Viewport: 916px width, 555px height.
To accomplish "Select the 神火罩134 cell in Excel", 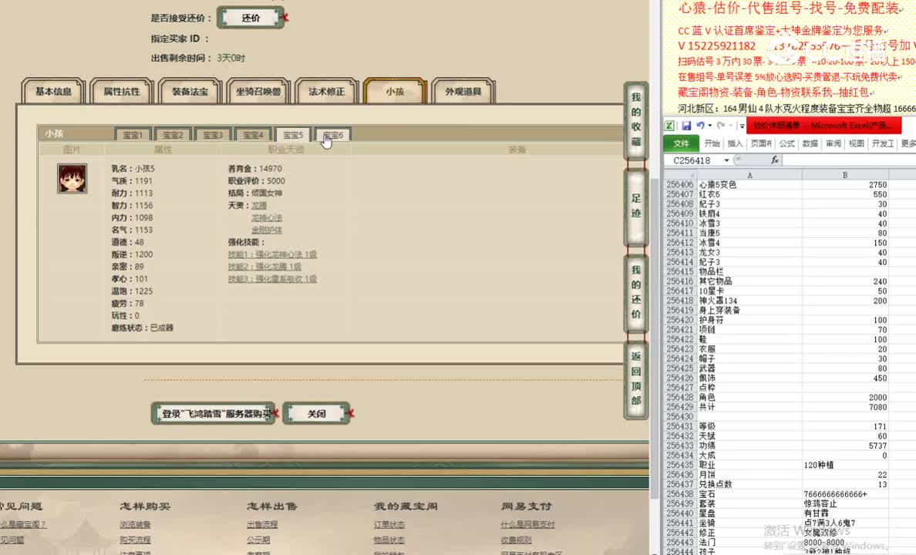I will [749, 301].
